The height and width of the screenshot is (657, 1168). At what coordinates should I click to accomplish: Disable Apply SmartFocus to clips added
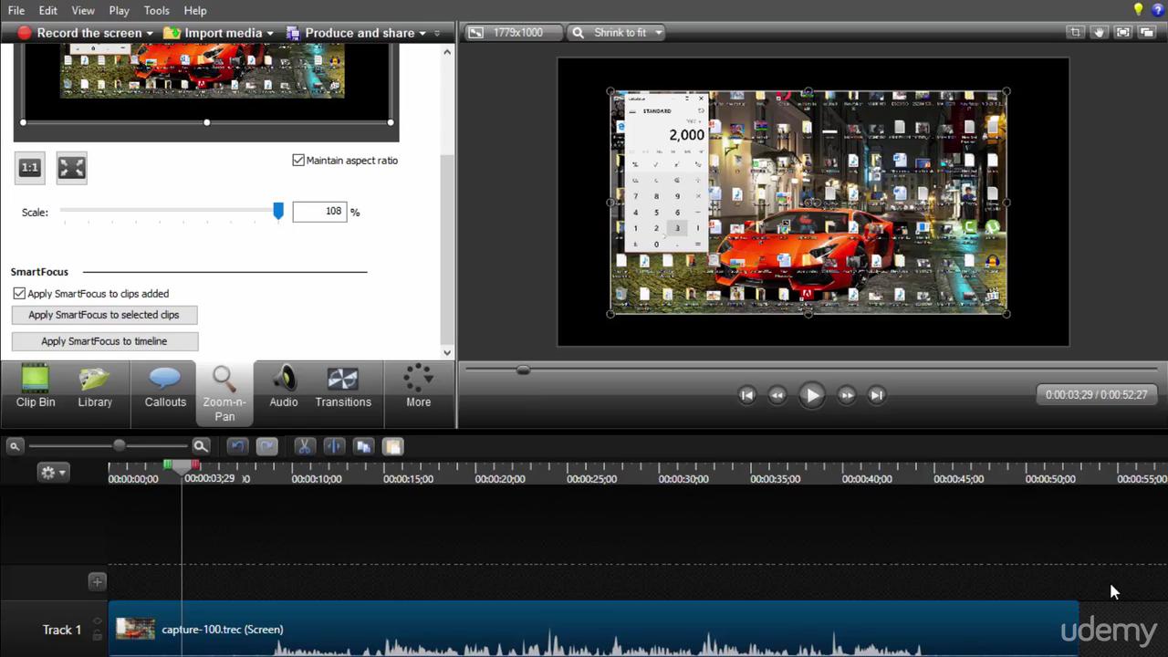tap(19, 293)
